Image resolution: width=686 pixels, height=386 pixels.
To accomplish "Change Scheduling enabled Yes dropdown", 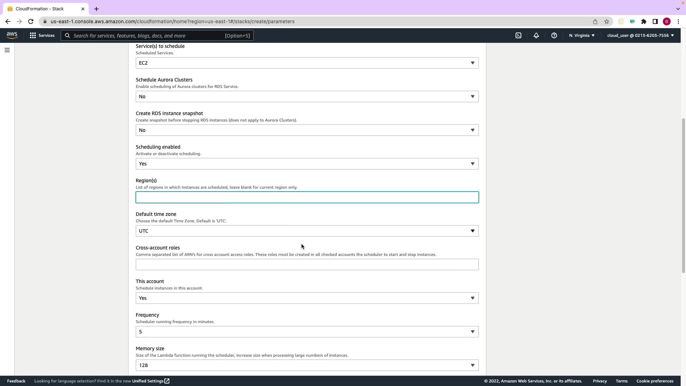I will 307,164.
